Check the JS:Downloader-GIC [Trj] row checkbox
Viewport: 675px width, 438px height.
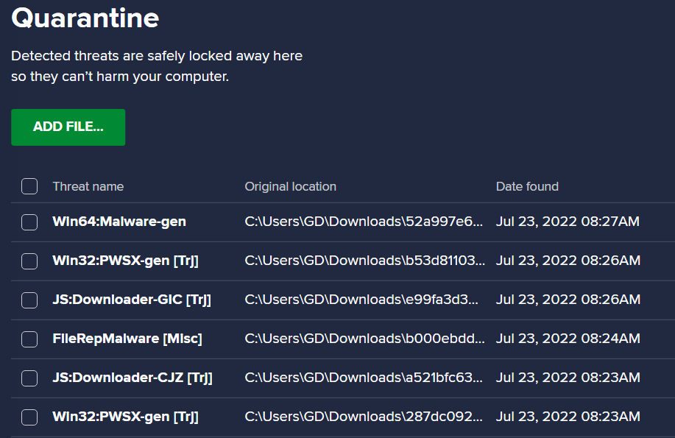pyautogui.click(x=29, y=300)
